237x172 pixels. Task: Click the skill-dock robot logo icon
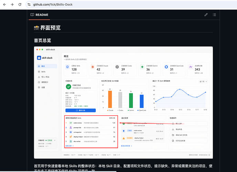[x=39, y=58]
